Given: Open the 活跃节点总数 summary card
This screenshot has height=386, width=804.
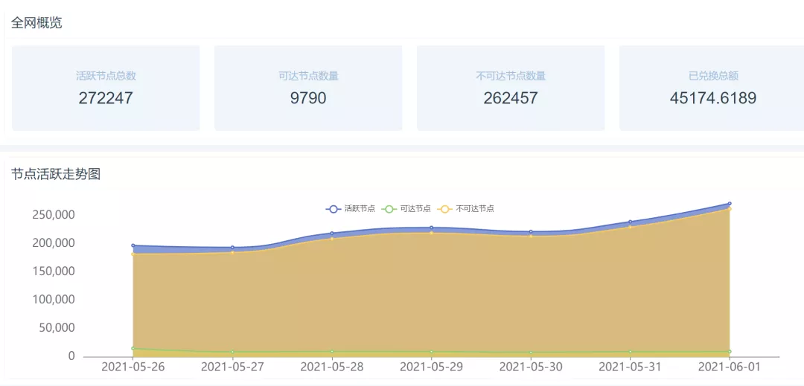Looking at the screenshot, I should [106, 88].
